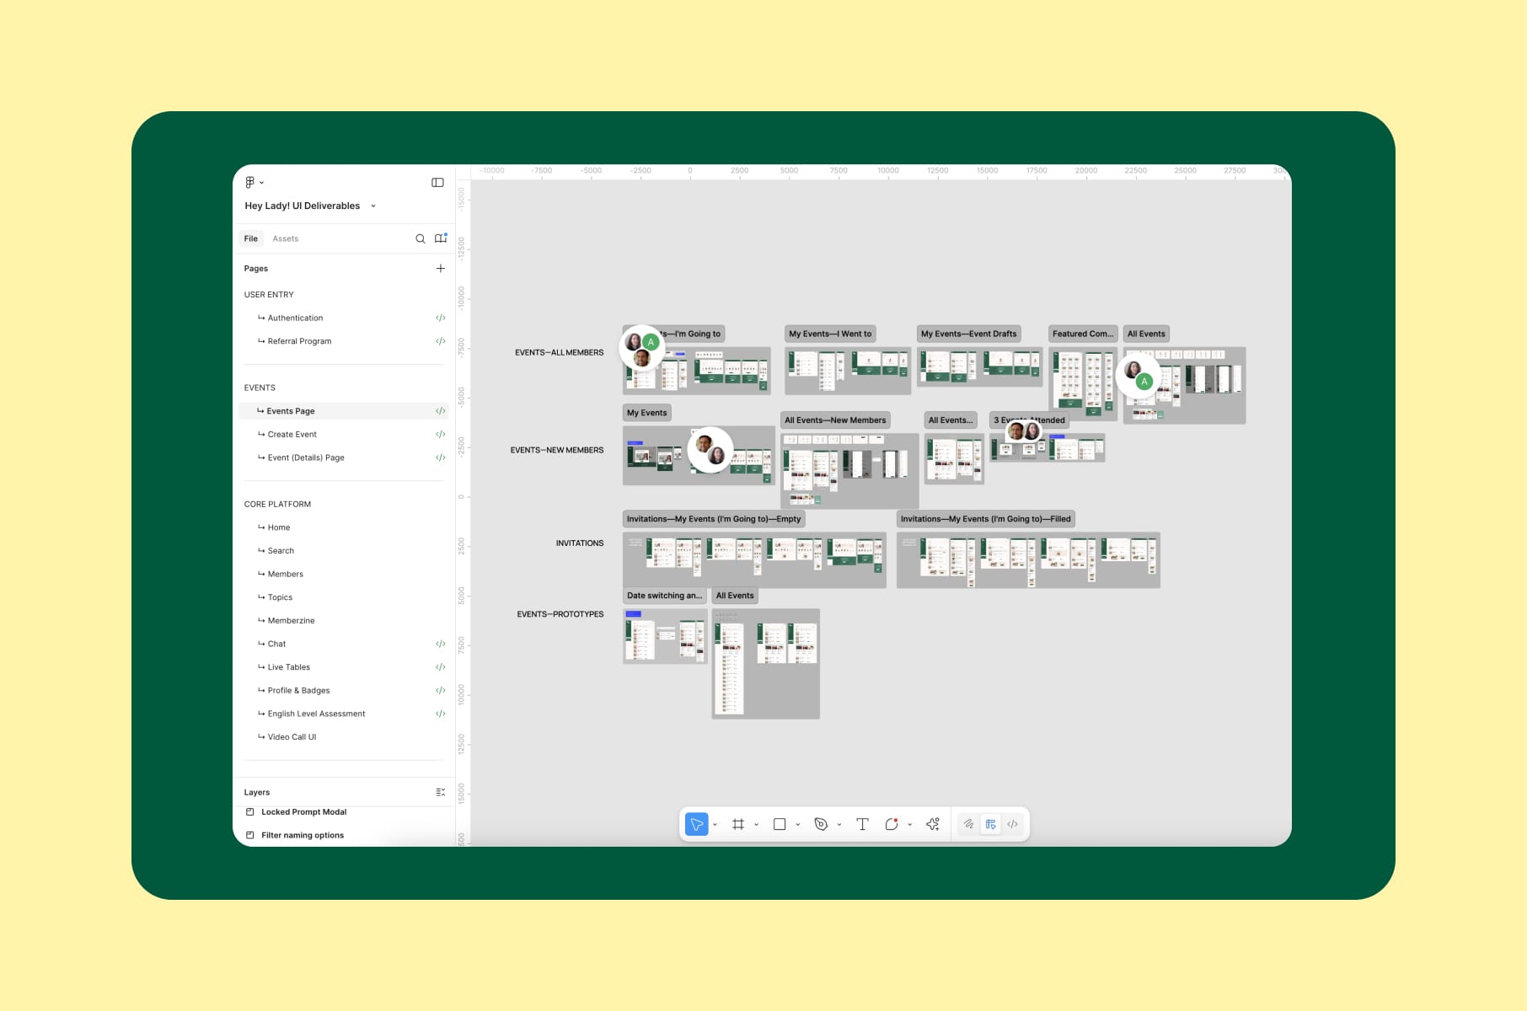This screenshot has width=1527, height=1011.
Task: Select the Featured Com... section label
Action: tap(1083, 334)
